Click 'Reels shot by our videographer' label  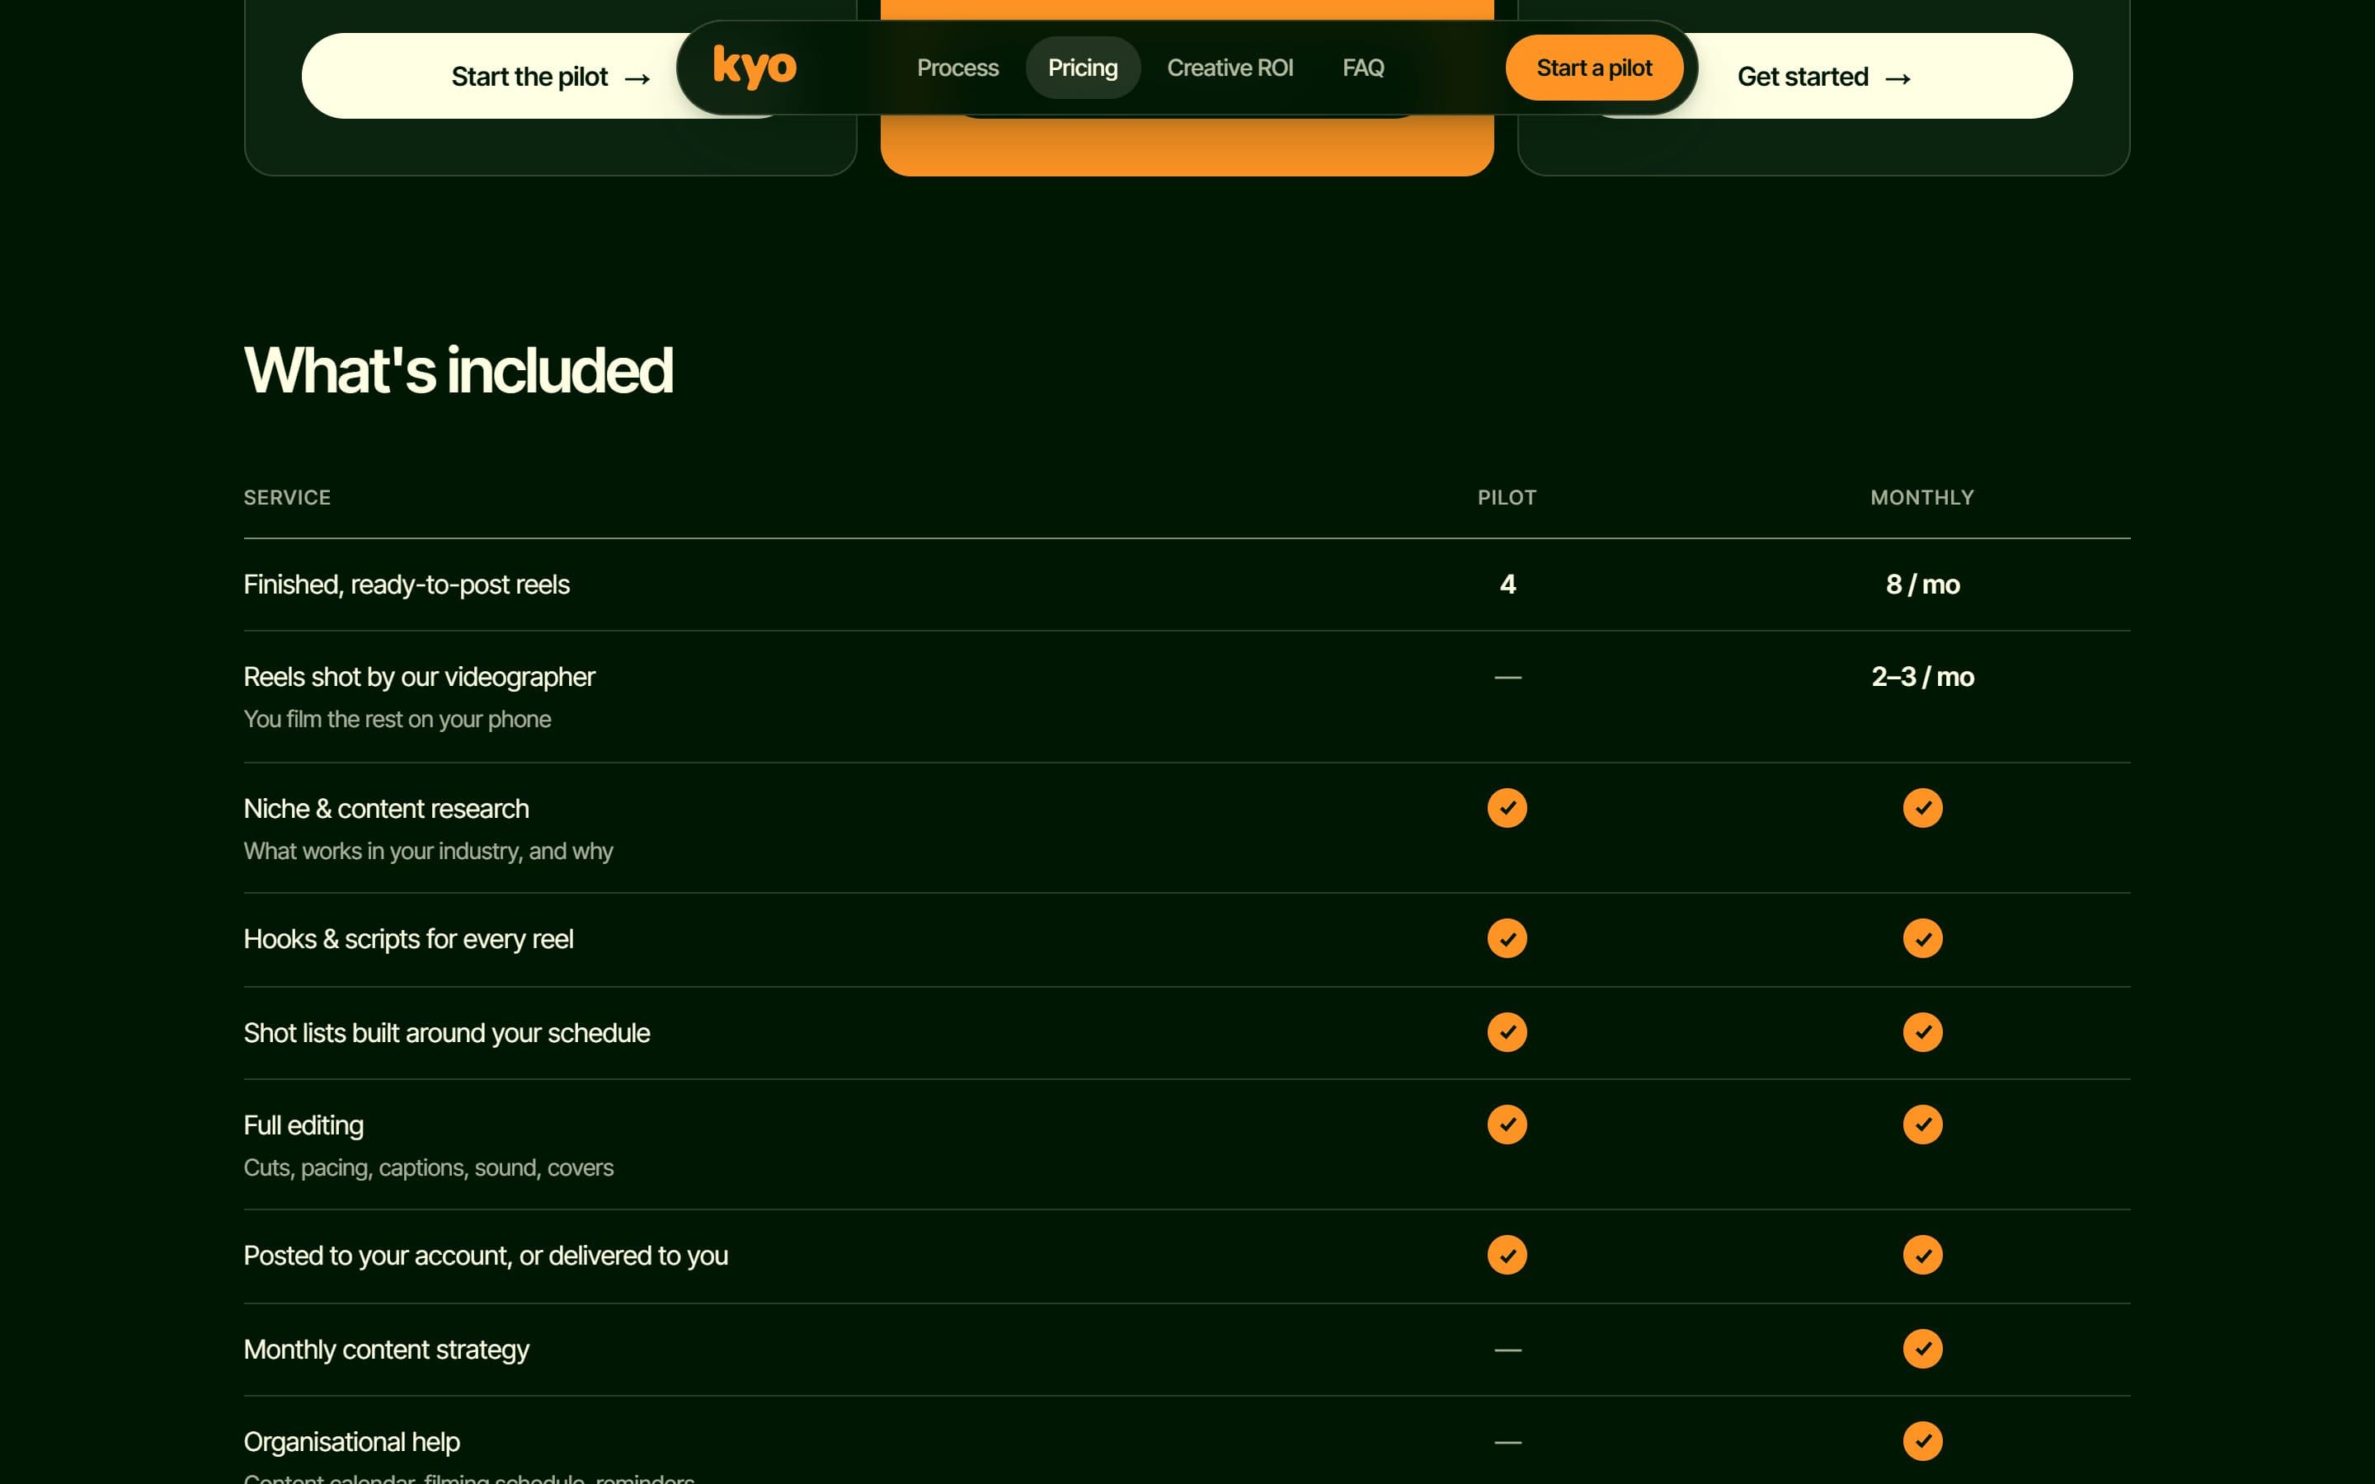[x=419, y=677]
